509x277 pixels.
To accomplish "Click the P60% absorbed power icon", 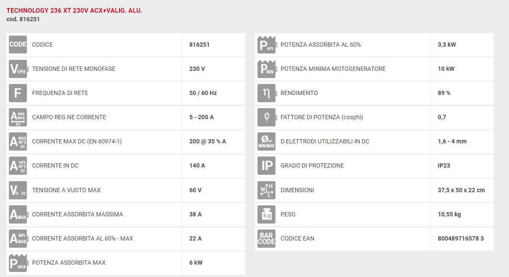I will 266,45.
